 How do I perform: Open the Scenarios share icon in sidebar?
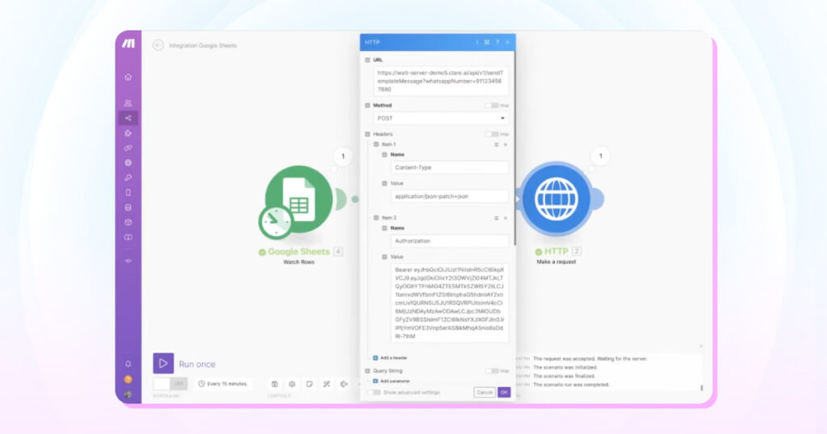[x=128, y=118]
